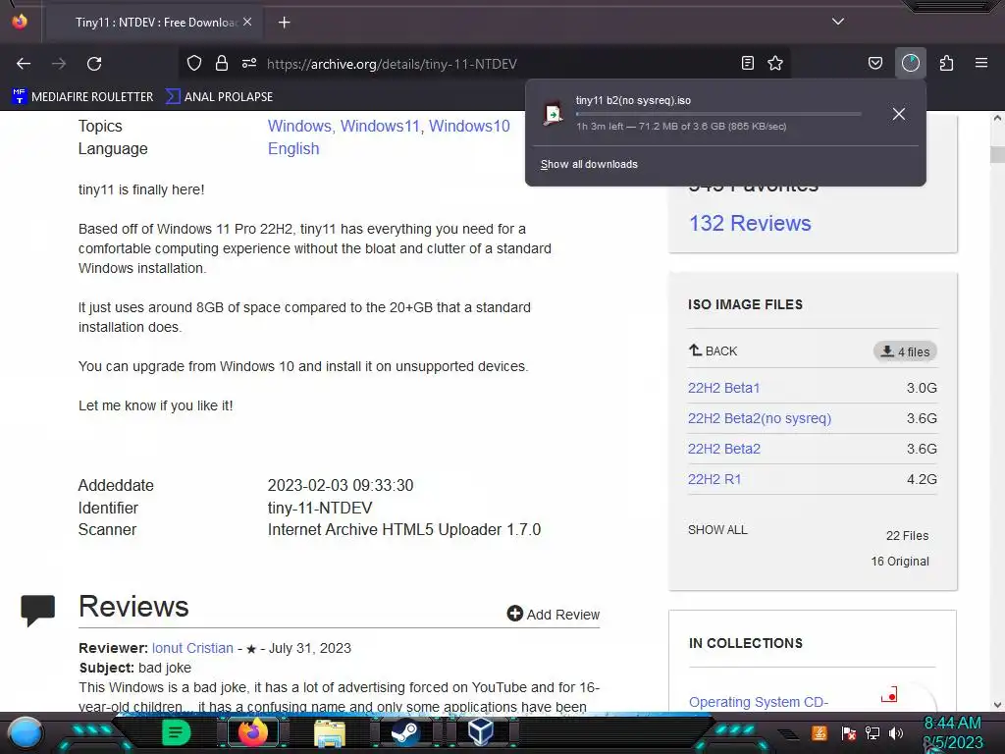This screenshot has height=754, width=1005.
Task: Open the English language link
Action: click(x=293, y=149)
